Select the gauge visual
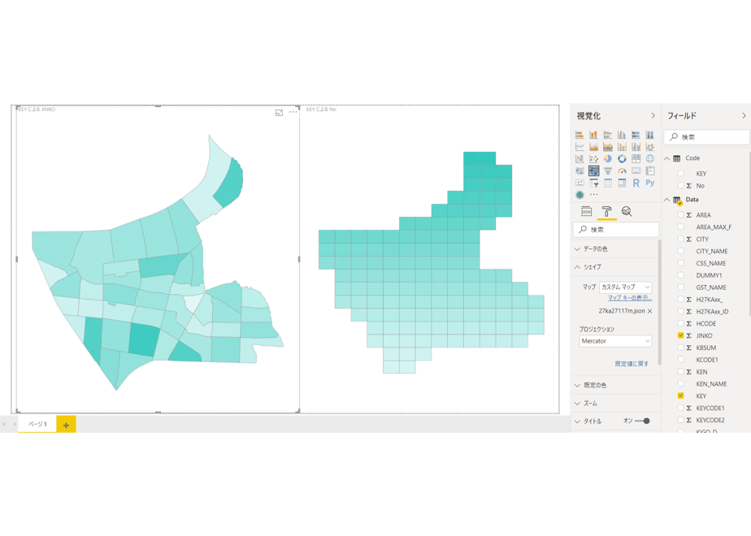 coord(622,171)
